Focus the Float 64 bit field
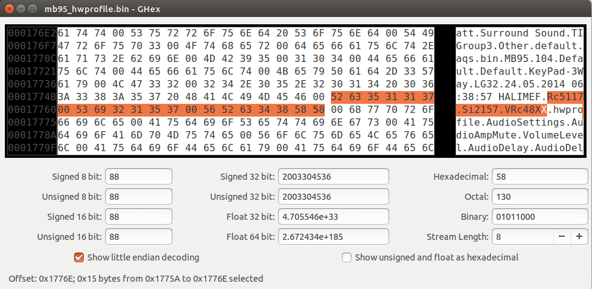592x289 pixels. click(x=332, y=237)
